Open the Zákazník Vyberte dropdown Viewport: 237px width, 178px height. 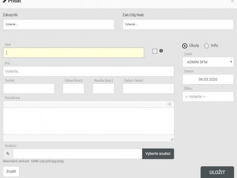point(59,24)
